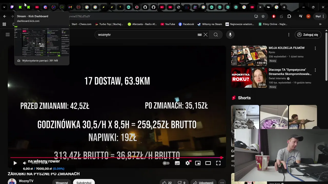
Task: Enter fullscreen mode
Action: tap(218, 163)
